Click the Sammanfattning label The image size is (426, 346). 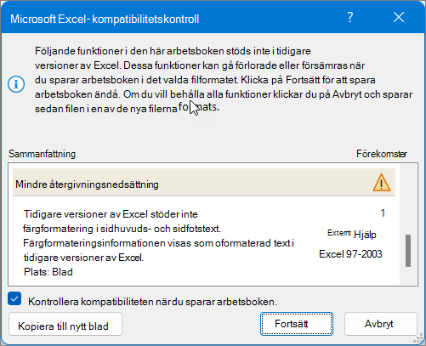(x=43, y=154)
